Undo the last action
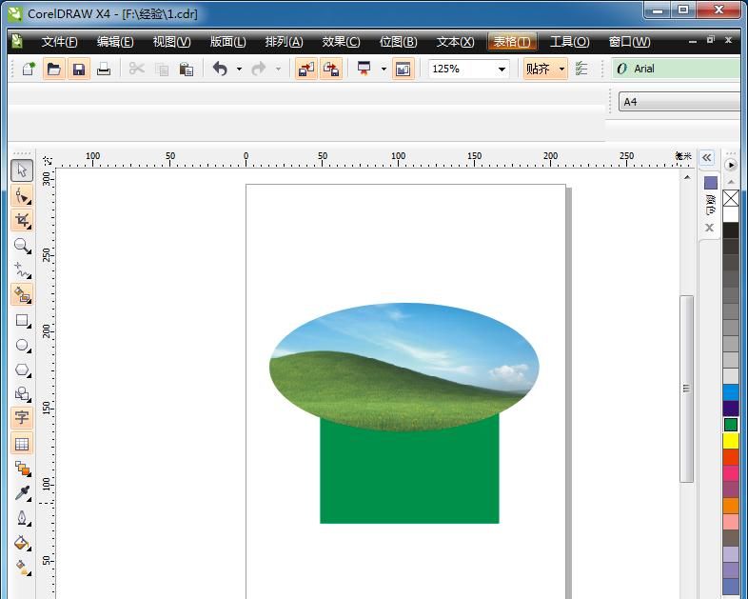 220,70
